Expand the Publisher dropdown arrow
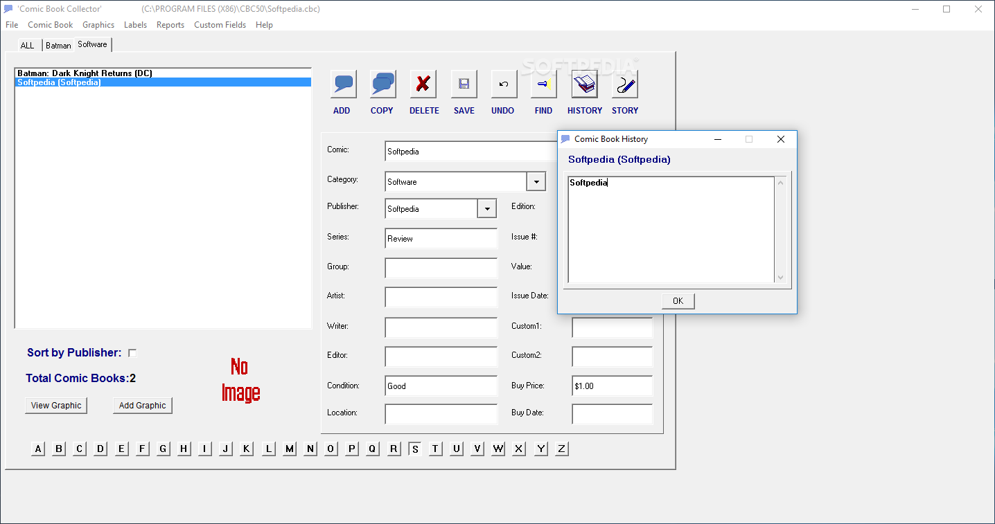Viewport: 995px width, 524px height. pyautogui.click(x=487, y=208)
